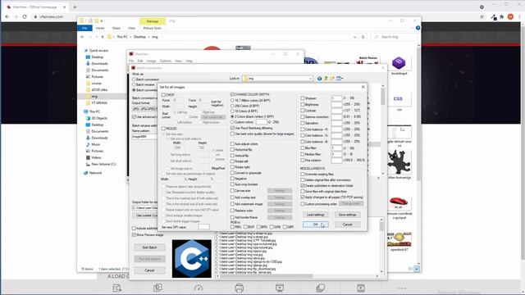Confirm settings with OK button

315,225
